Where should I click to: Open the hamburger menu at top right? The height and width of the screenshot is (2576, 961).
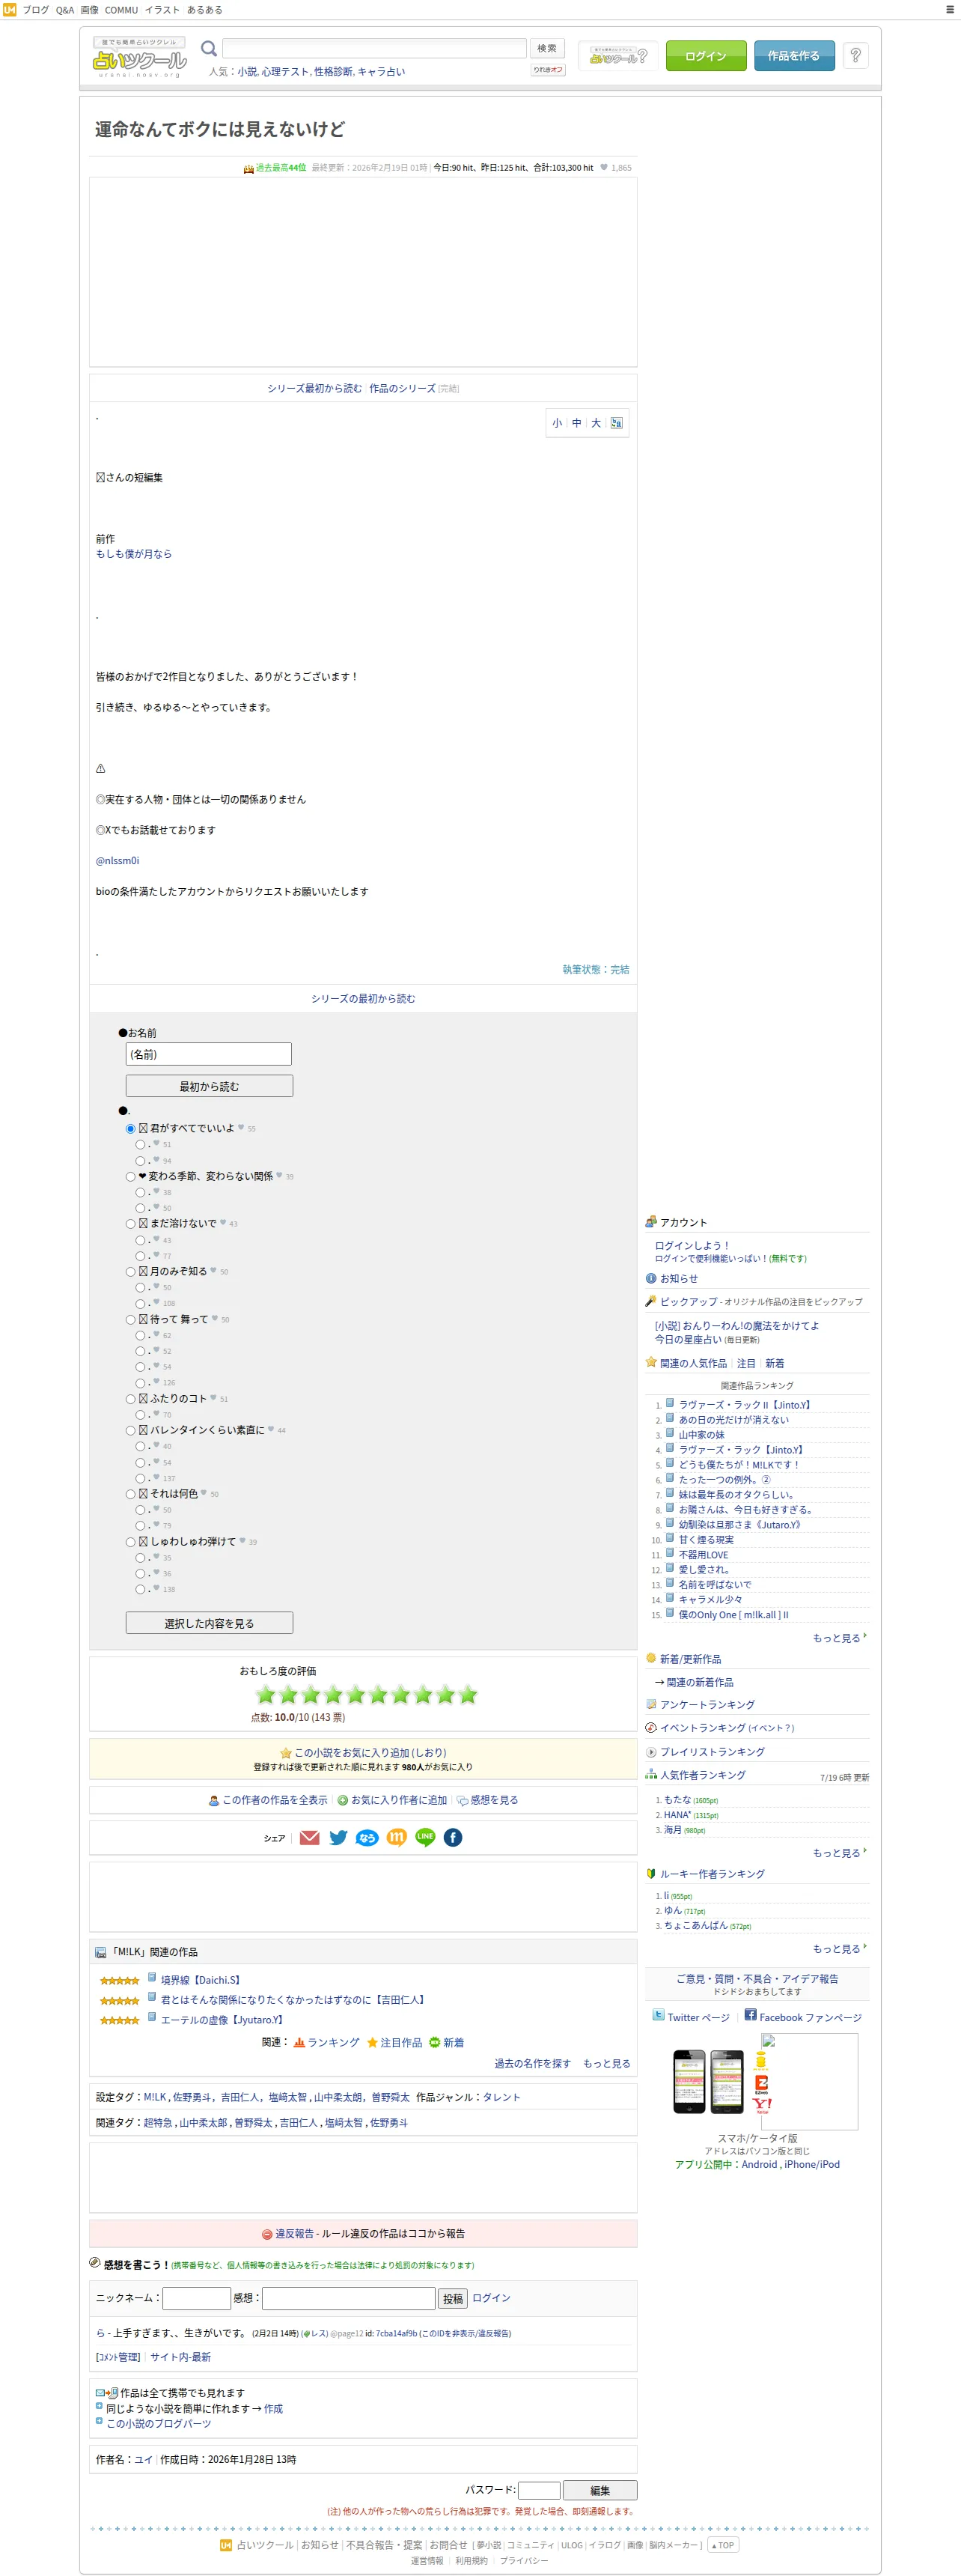point(949,9)
